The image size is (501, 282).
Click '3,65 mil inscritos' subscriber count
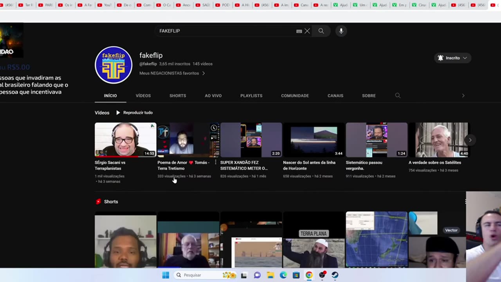tap(175, 64)
